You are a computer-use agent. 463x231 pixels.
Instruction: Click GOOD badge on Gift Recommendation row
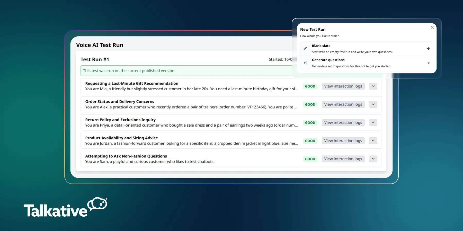[310, 86]
